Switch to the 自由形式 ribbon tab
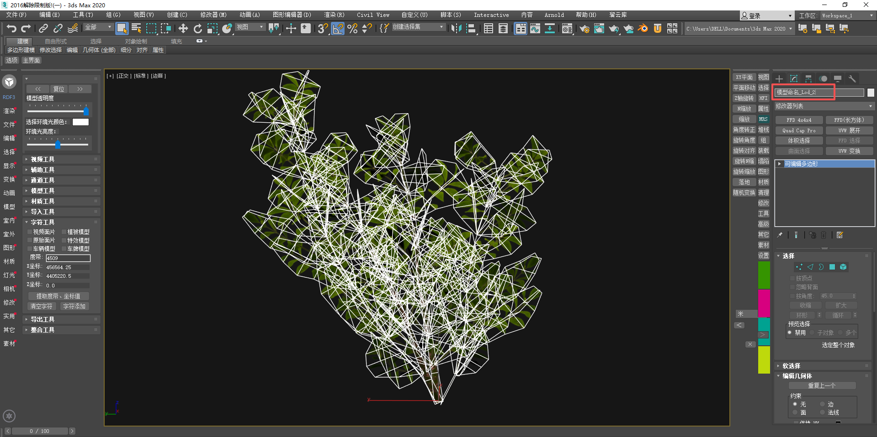Viewport: 877px width, 437px height. click(x=55, y=42)
